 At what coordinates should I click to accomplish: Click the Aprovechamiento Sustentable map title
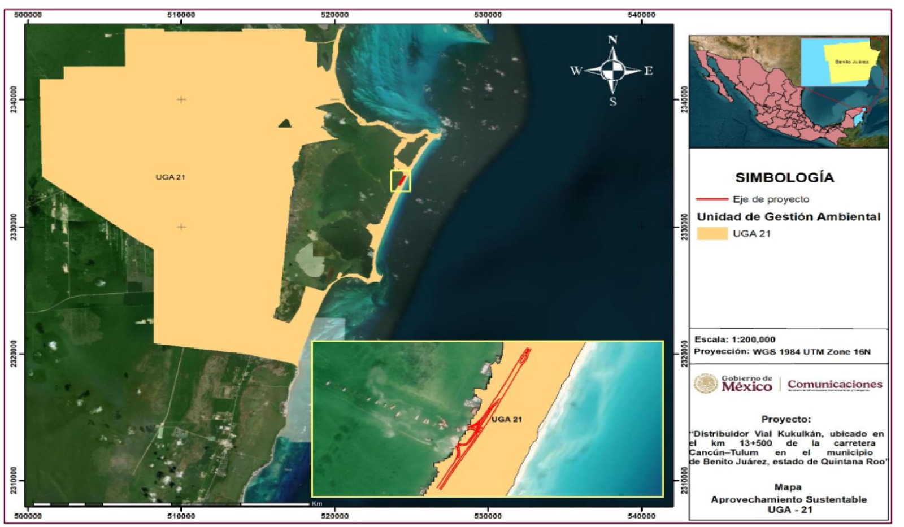pyautogui.click(x=788, y=499)
